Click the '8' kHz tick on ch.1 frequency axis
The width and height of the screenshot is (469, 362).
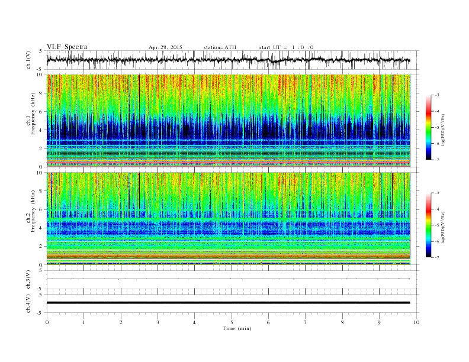(x=41, y=93)
